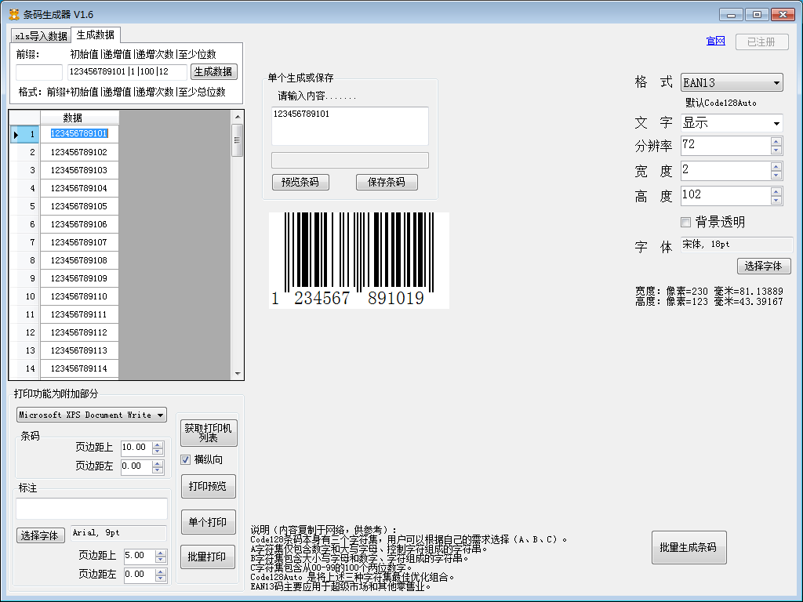Open the 官网 link
The height and width of the screenshot is (602, 803).
[715, 41]
